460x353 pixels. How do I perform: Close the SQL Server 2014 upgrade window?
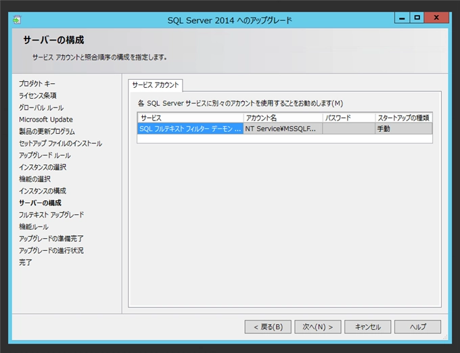(436, 18)
